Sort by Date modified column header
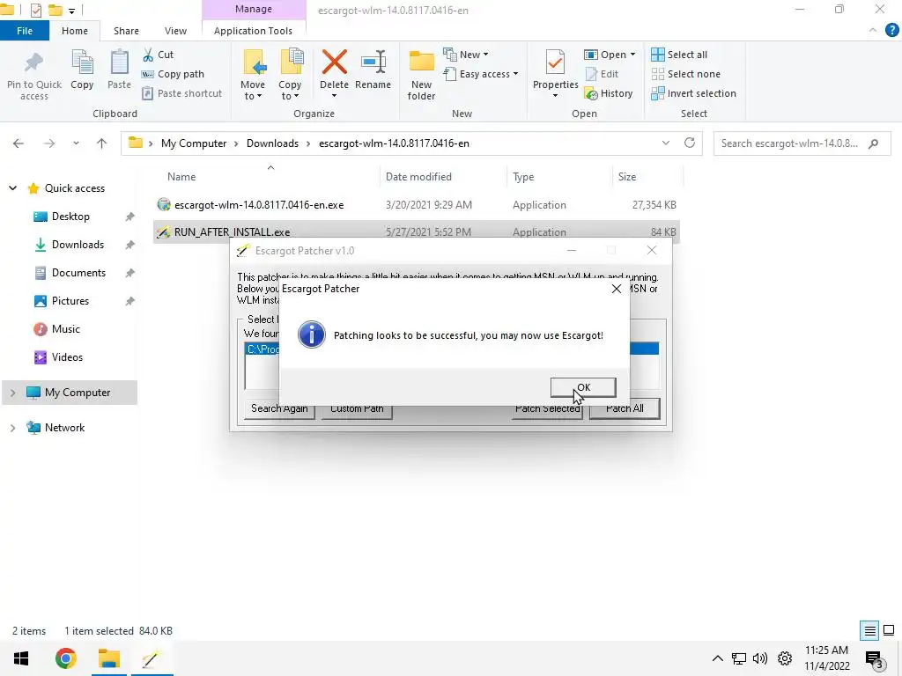The image size is (902, 676). [x=418, y=177]
